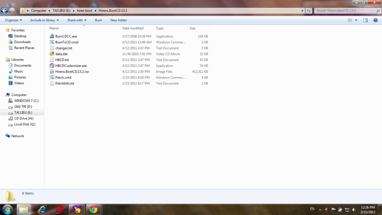Select BurnCDCC.exe file icon
The image size is (382, 215).
coord(52,36)
